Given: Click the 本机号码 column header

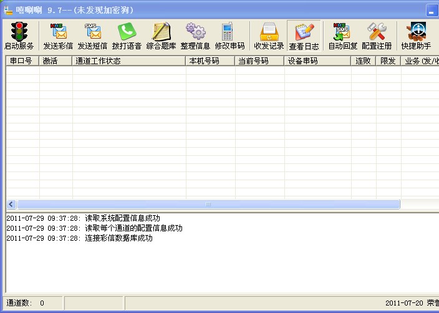Looking at the screenshot, I should pyautogui.click(x=210, y=60).
